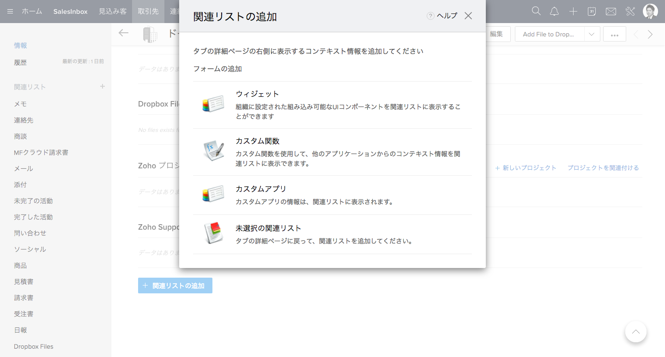Close the 関連リストの追加 dialog
The height and width of the screenshot is (357, 665).
tap(468, 16)
